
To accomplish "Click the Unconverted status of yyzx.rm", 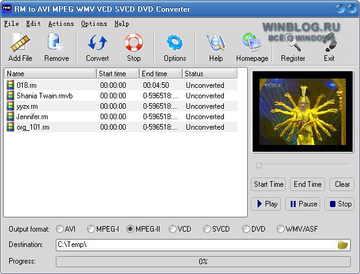I will click(205, 106).
